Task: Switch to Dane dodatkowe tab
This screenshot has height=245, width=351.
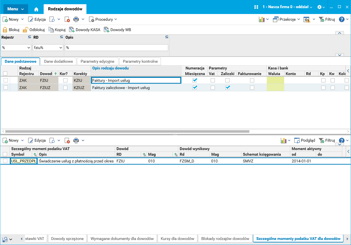Action: click(58, 61)
